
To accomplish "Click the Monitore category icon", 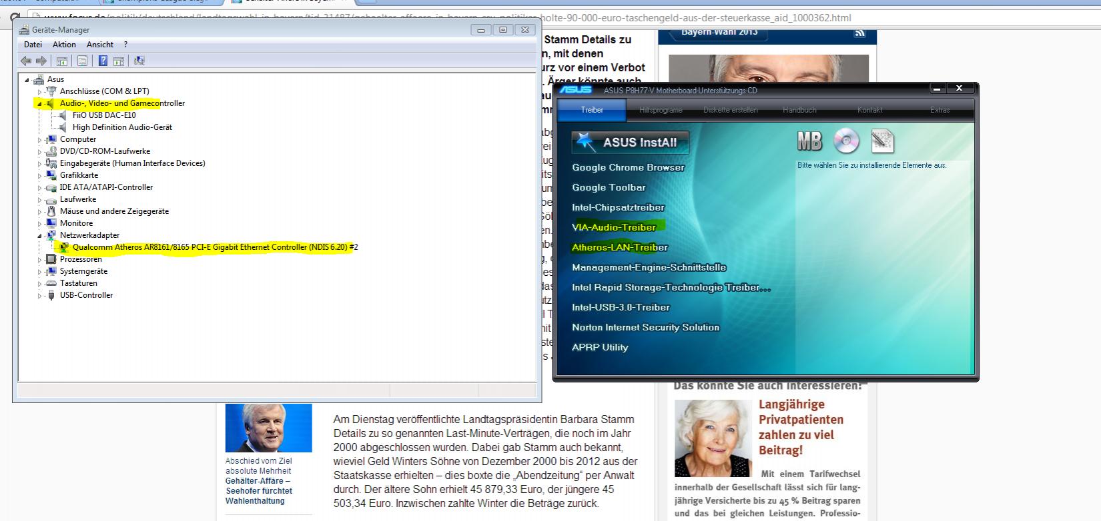I will [51, 223].
